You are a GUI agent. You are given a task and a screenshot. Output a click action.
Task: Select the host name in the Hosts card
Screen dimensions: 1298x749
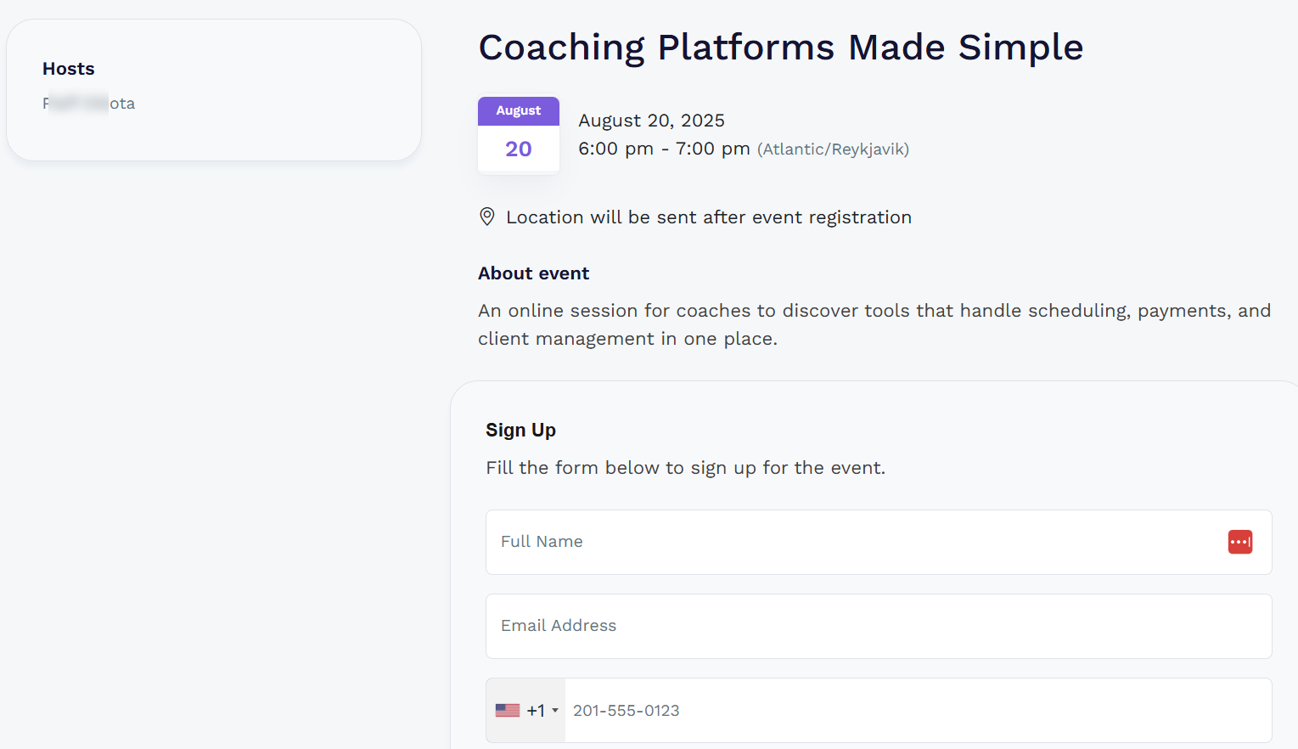pyautogui.click(x=89, y=103)
